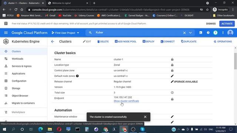Open Microsoft Edge from taskbar

tap(40, 129)
